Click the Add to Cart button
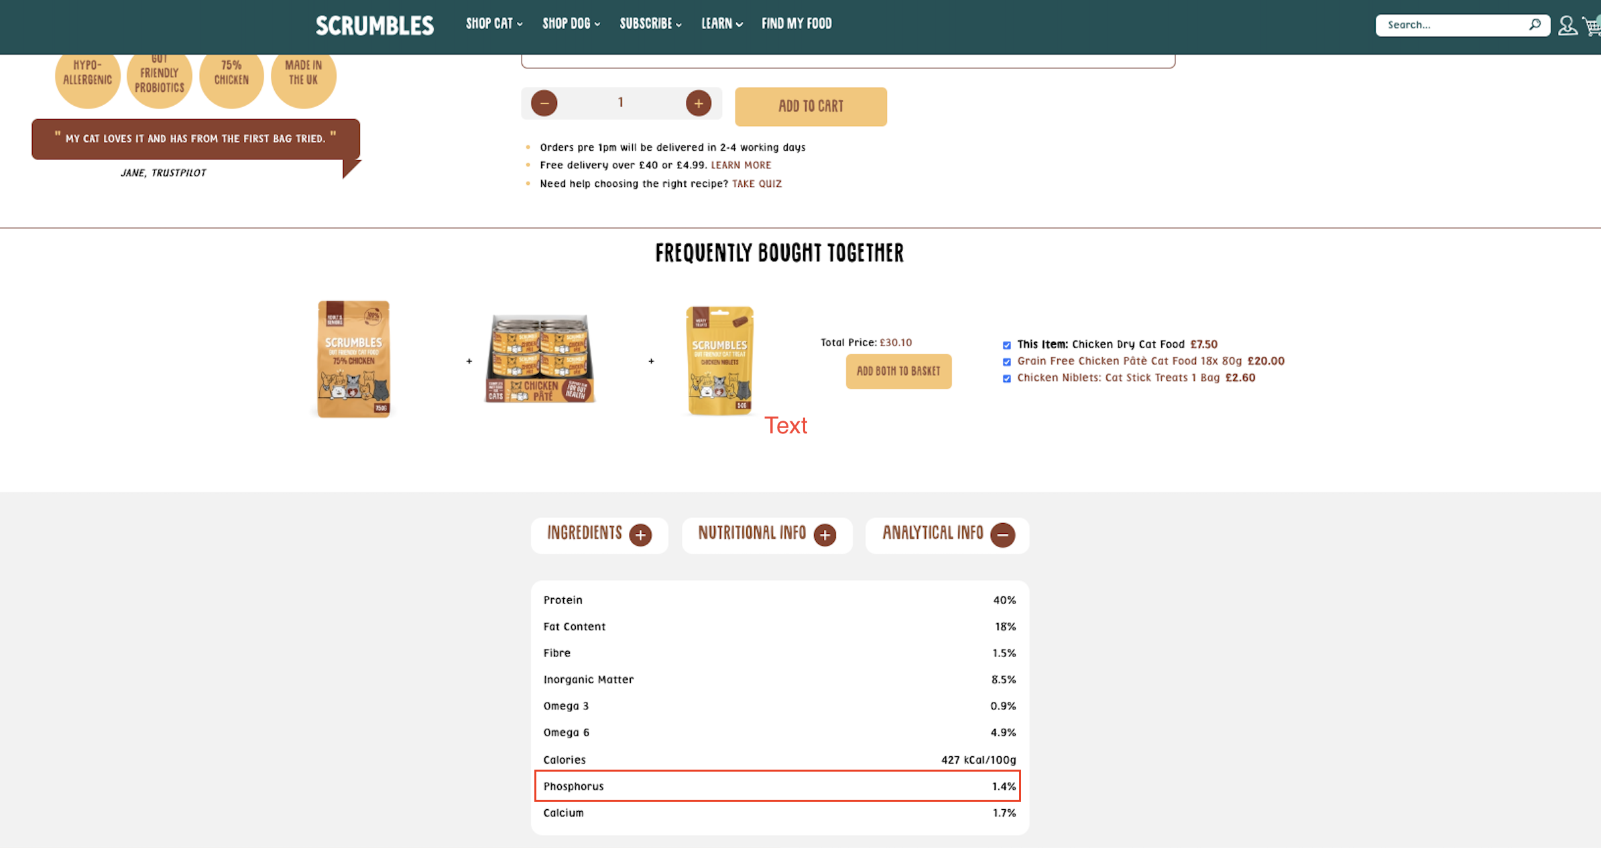This screenshot has width=1601, height=848. [811, 107]
